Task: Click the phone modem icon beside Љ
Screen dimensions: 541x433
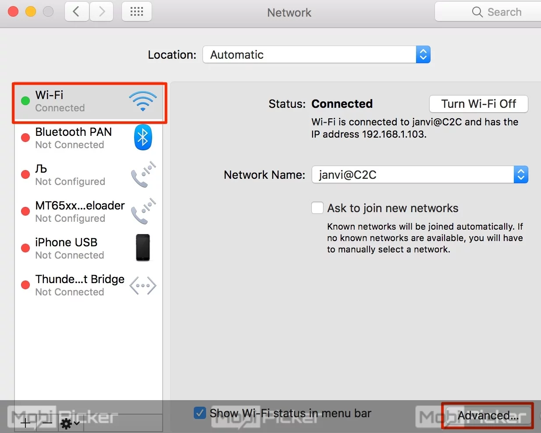Action: click(143, 174)
